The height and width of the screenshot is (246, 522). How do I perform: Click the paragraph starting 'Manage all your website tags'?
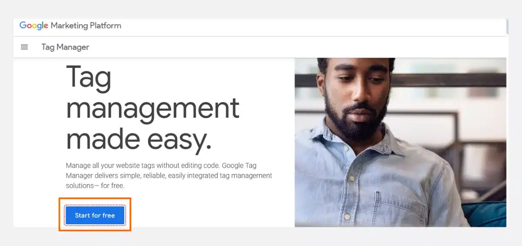169,176
